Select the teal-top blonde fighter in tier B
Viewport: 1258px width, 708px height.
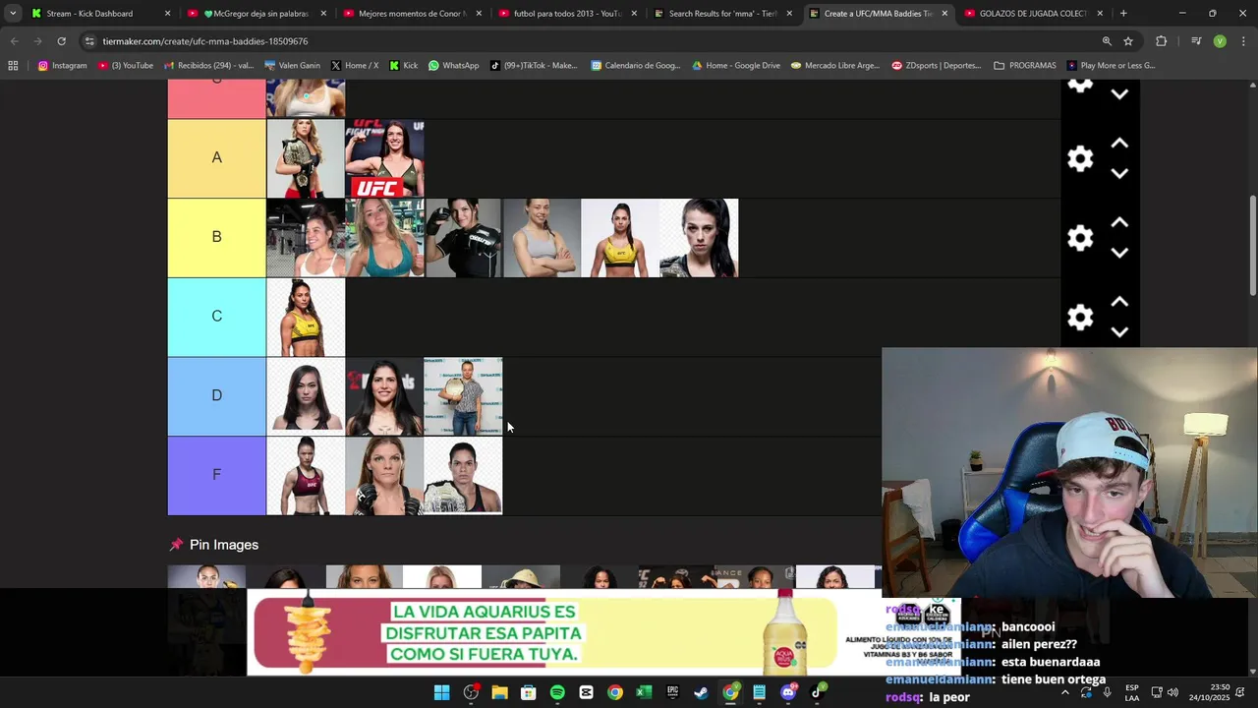pyautogui.click(x=384, y=238)
